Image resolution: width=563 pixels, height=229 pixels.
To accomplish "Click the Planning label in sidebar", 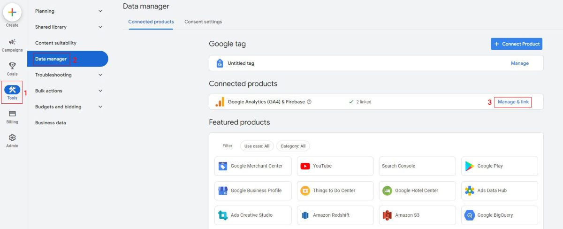I will point(45,11).
